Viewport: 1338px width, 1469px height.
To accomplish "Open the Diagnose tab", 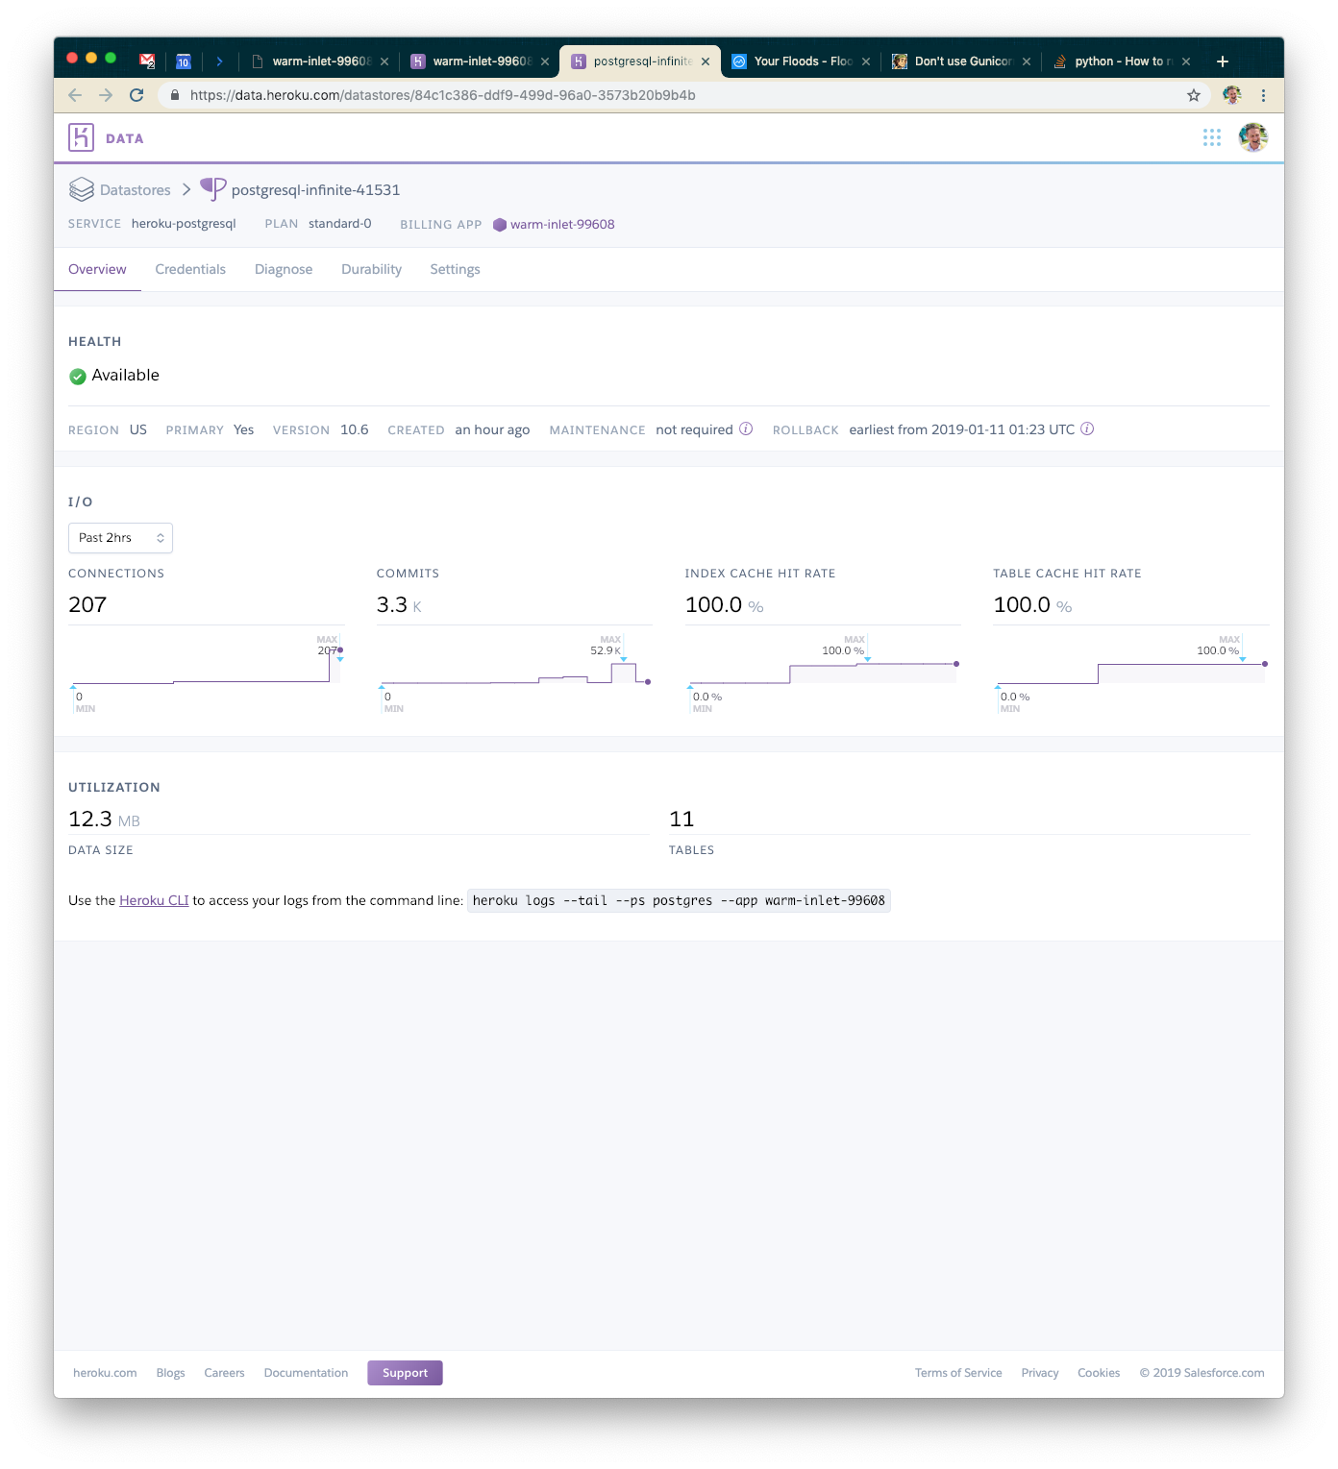I will [284, 269].
